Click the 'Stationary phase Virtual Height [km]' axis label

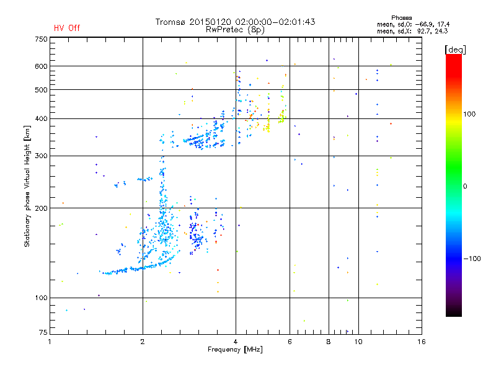(27, 186)
